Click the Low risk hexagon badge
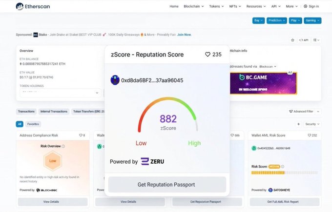This screenshot has width=332, height=212. click(x=53, y=161)
